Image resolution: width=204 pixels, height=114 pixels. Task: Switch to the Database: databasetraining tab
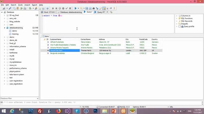pyautogui.click(x=69, y=12)
